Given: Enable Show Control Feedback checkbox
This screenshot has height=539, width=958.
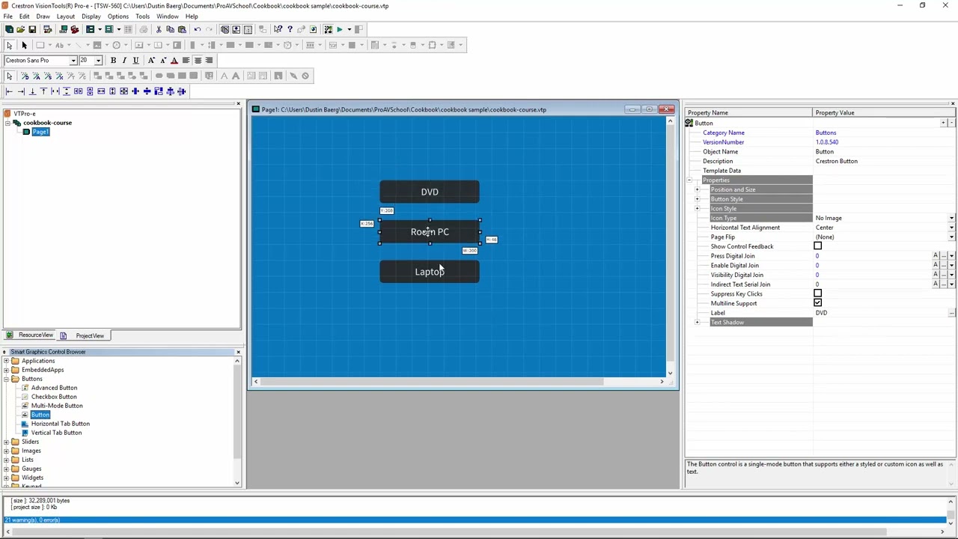Looking at the screenshot, I should point(817,246).
